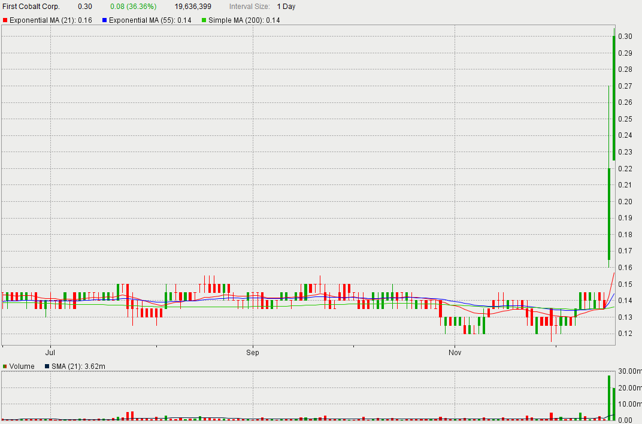Click the Sep date axis label
This screenshot has width=642, height=424.
pyautogui.click(x=253, y=352)
